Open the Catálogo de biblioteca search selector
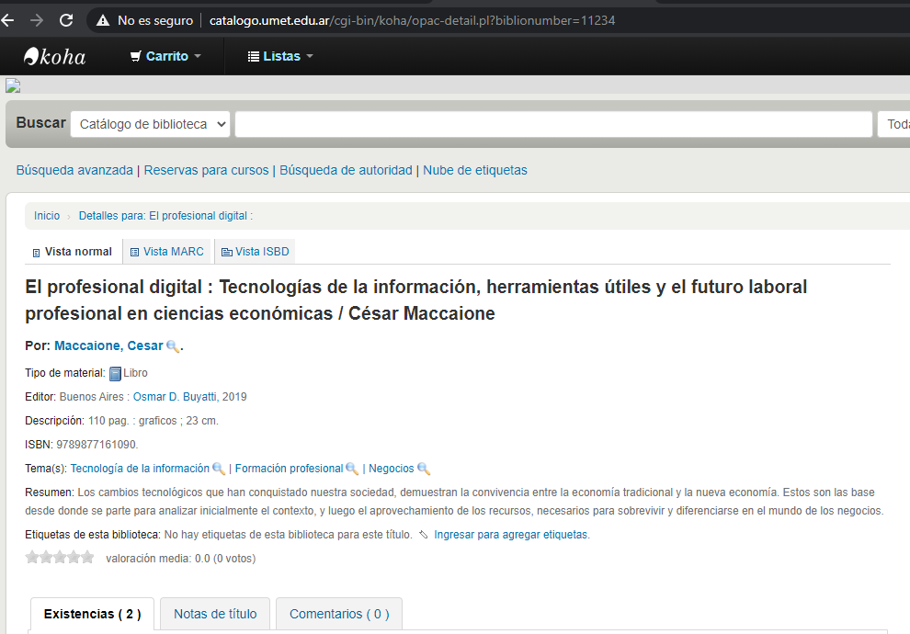This screenshot has width=910, height=634. 151,124
